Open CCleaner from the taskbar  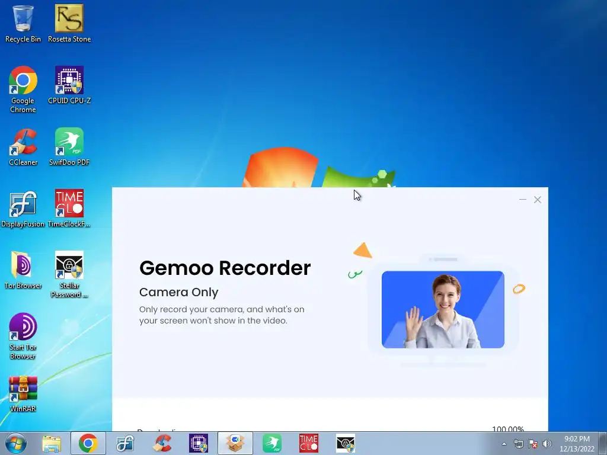[162, 443]
